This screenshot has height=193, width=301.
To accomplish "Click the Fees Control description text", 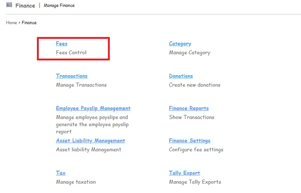I will tap(71, 53).
